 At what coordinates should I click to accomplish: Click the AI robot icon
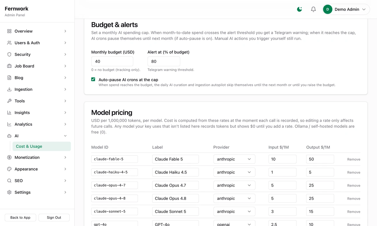click(9, 136)
